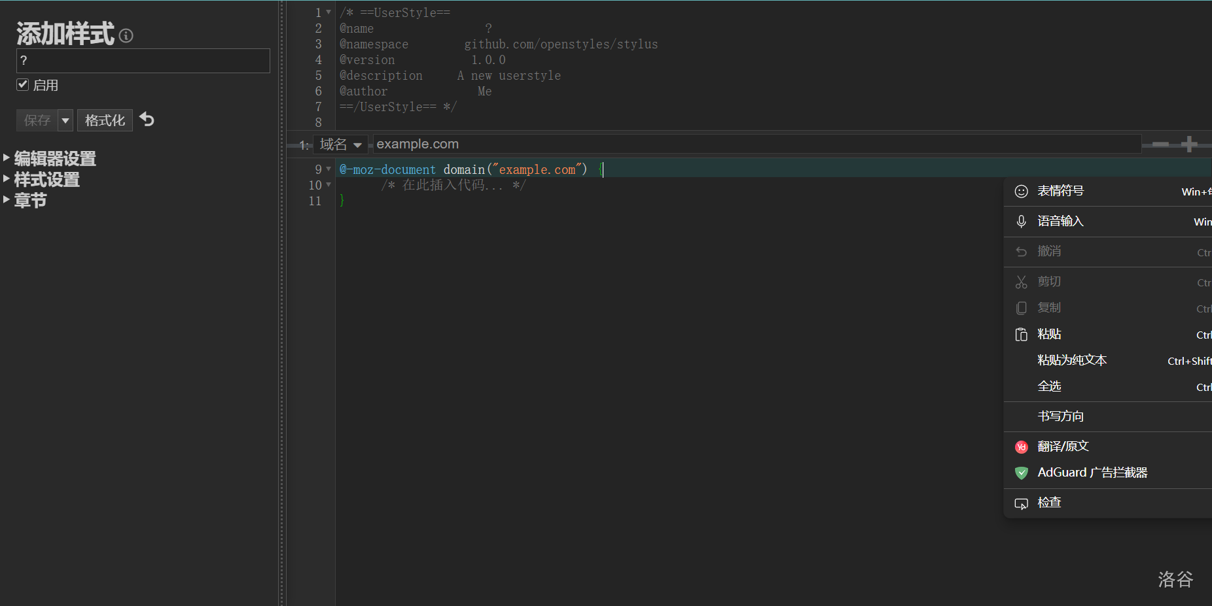Screen dimensions: 1212x606
Task: Expand the 样式设置 section
Action: tap(46, 179)
